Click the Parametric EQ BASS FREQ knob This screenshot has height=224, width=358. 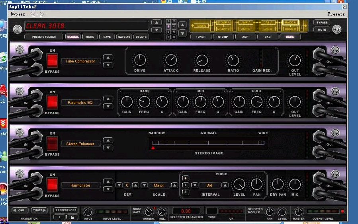click(144, 102)
